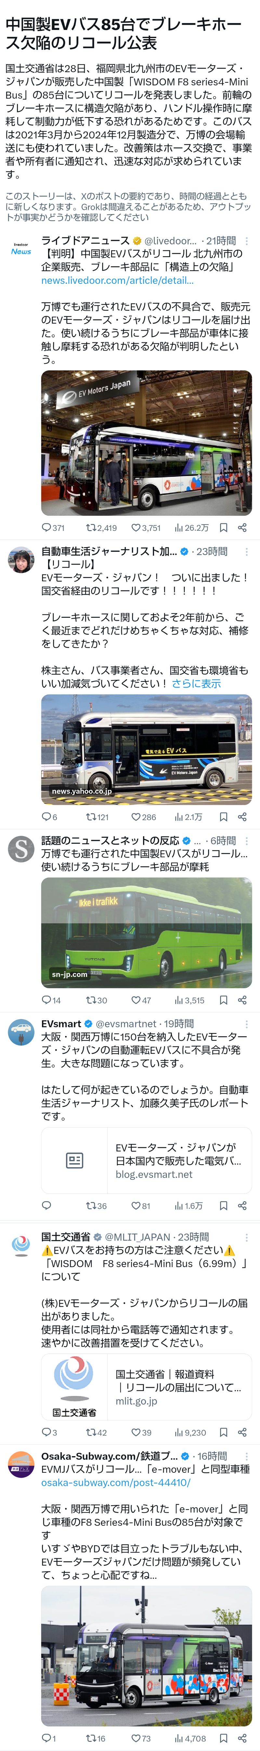The width and height of the screenshot is (260, 1751).
Task: Open more options on the 国土交通省 post
Action: pyautogui.click(x=246, y=1237)
